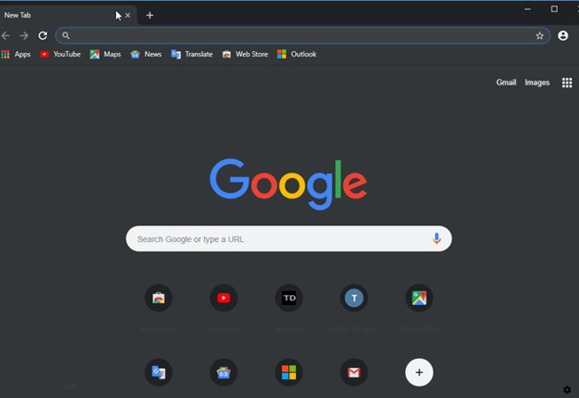This screenshot has width=579, height=398.
Task: Open the Google Translate shortcut tile
Action: coord(159,372)
